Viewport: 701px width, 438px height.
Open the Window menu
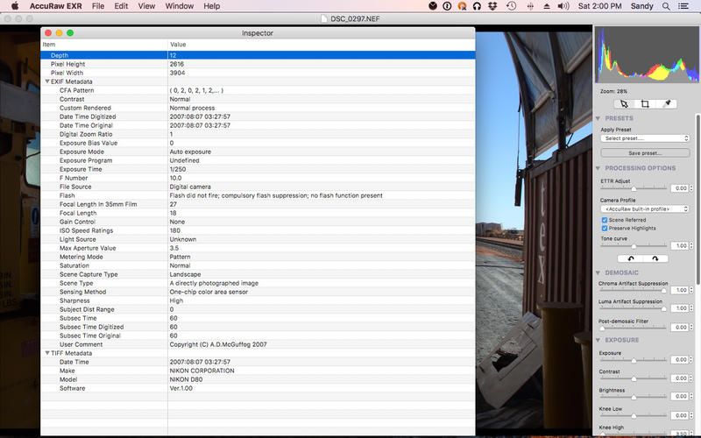click(x=180, y=6)
